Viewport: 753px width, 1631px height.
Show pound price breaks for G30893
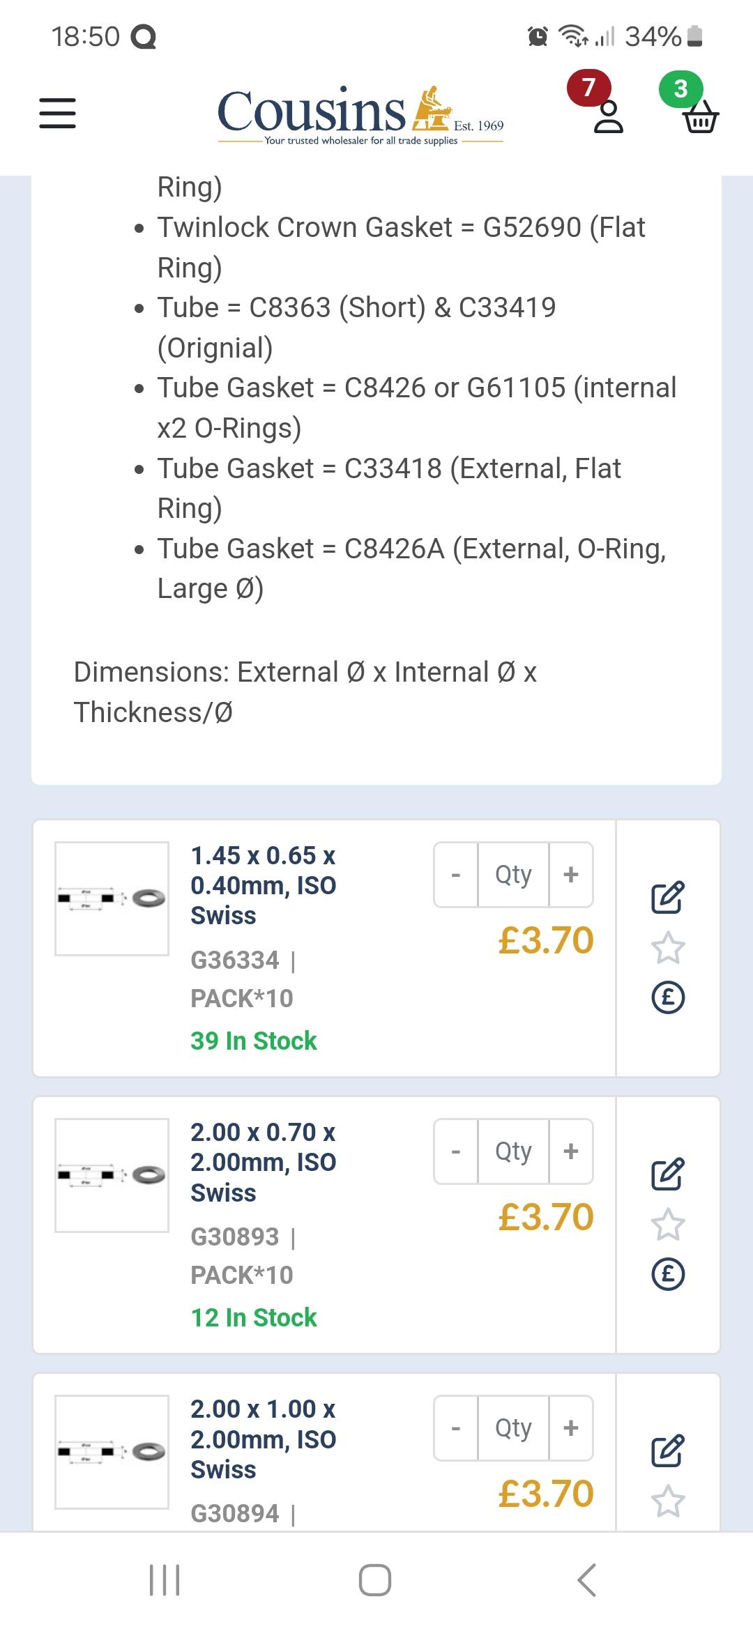(668, 1274)
